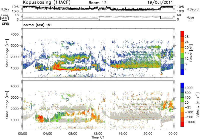Screen dimensions: 200x139
Task: Select the '3000' tick in the power panel
Action: pyautogui.click(x=14, y=46)
